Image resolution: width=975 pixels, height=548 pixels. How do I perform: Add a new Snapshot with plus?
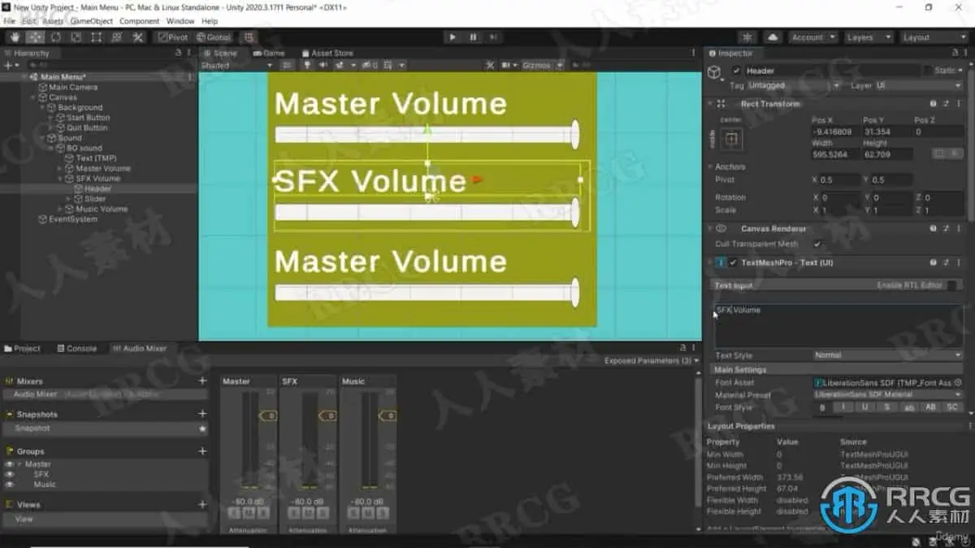(x=202, y=414)
